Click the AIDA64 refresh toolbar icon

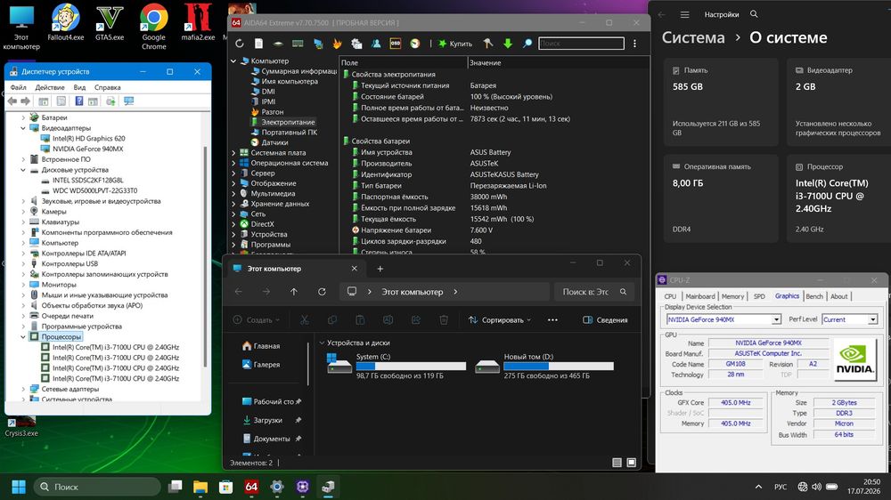click(x=239, y=43)
